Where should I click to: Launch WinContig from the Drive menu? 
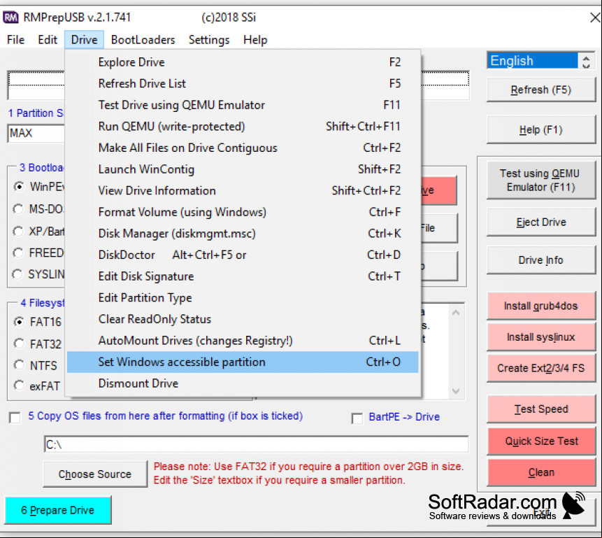243,169
